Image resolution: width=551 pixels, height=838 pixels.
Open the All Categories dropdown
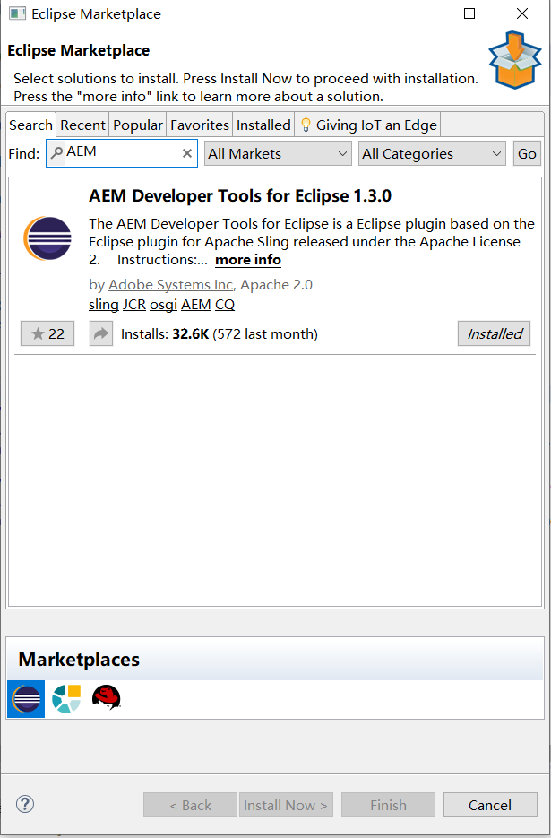pyautogui.click(x=432, y=153)
